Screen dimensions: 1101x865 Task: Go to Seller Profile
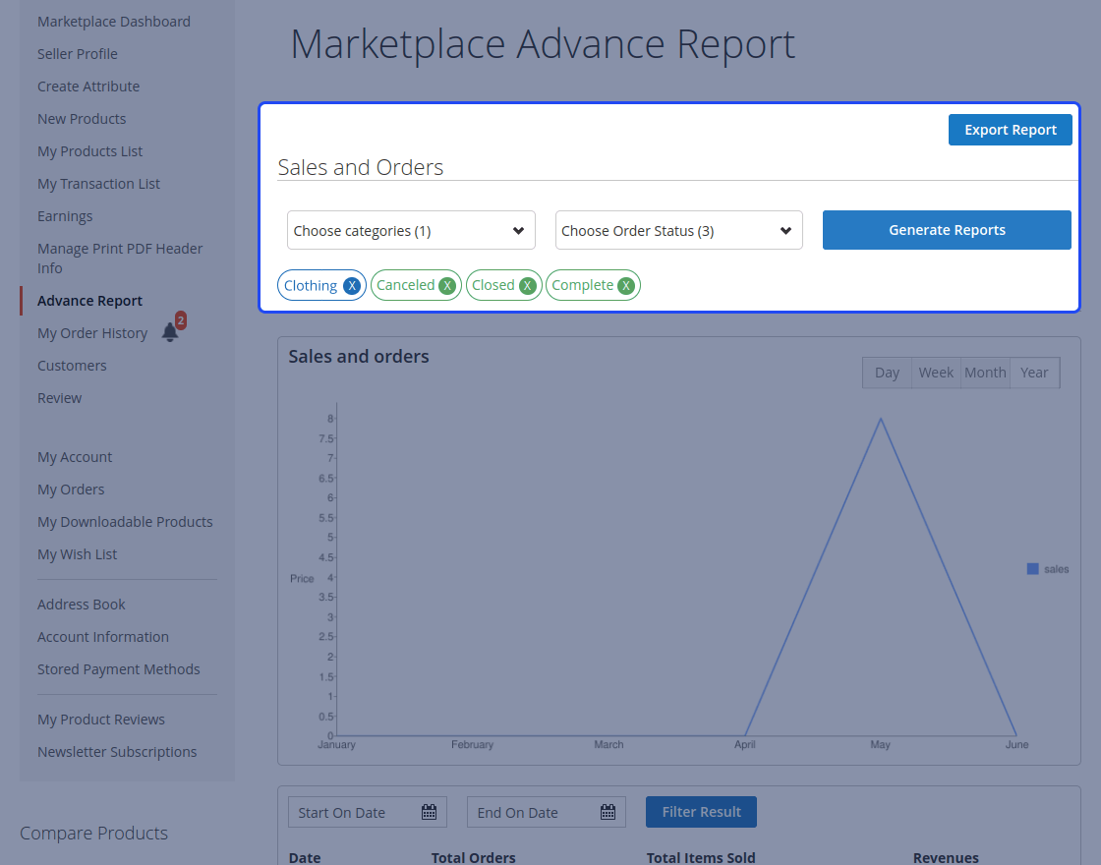pos(78,54)
